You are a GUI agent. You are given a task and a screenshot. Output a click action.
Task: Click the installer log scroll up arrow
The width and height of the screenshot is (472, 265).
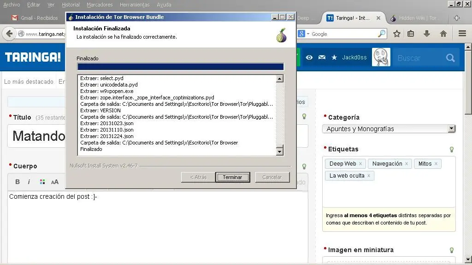(280, 79)
